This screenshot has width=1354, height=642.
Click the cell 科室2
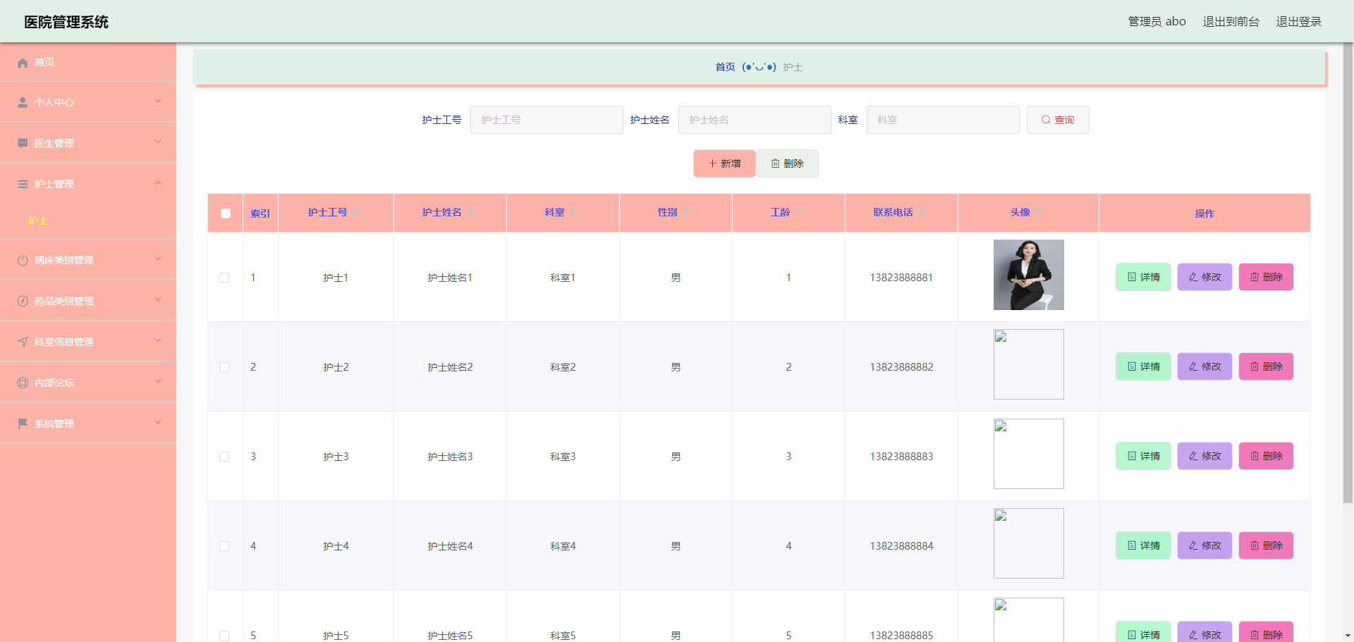pyautogui.click(x=563, y=367)
